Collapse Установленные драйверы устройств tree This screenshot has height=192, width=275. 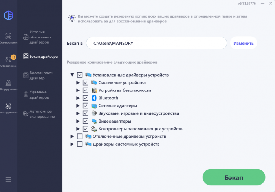coord(72,75)
